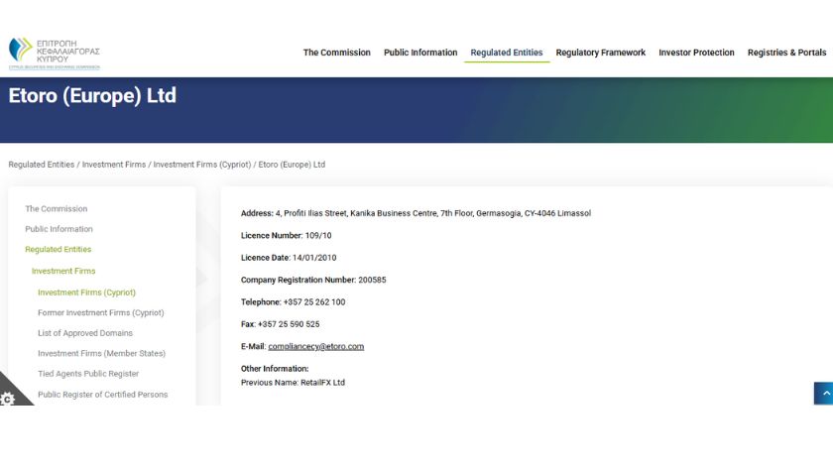The height and width of the screenshot is (469, 833).
Task: Click Regulated Entities in the breadcrumb
Action: click(x=42, y=165)
